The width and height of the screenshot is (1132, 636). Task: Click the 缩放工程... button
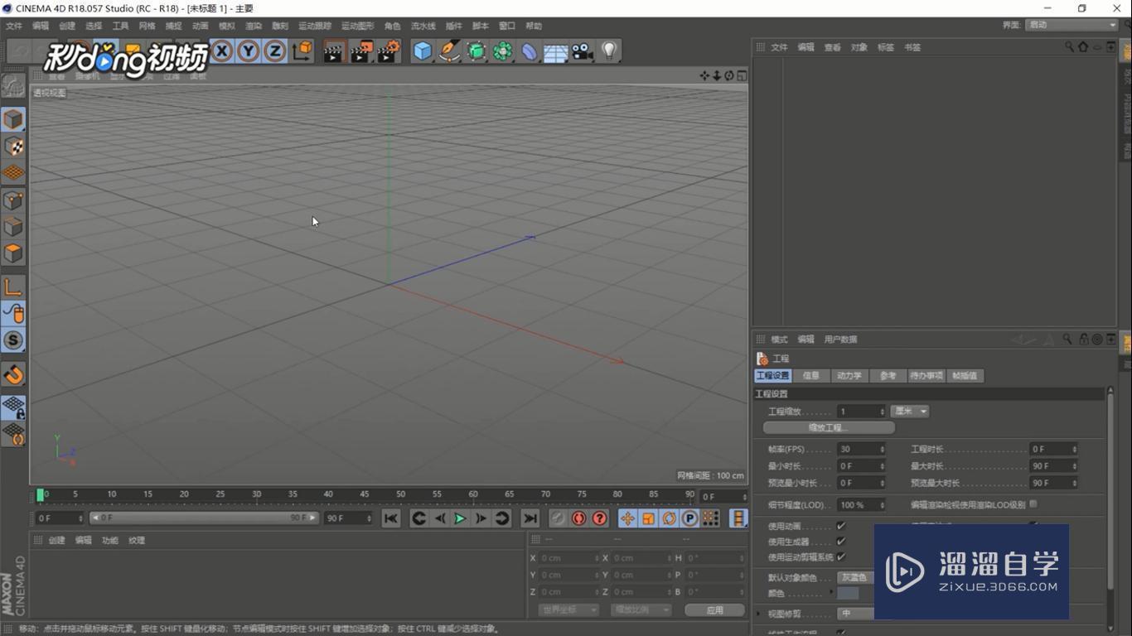click(829, 428)
